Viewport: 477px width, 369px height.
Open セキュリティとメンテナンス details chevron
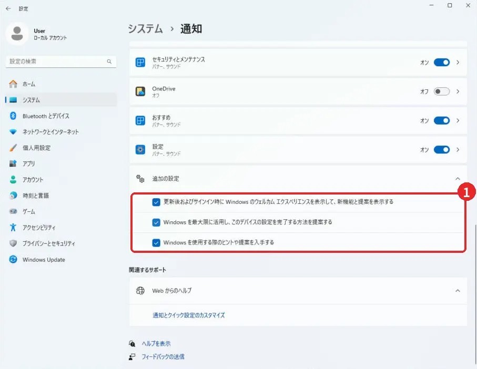coord(458,63)
